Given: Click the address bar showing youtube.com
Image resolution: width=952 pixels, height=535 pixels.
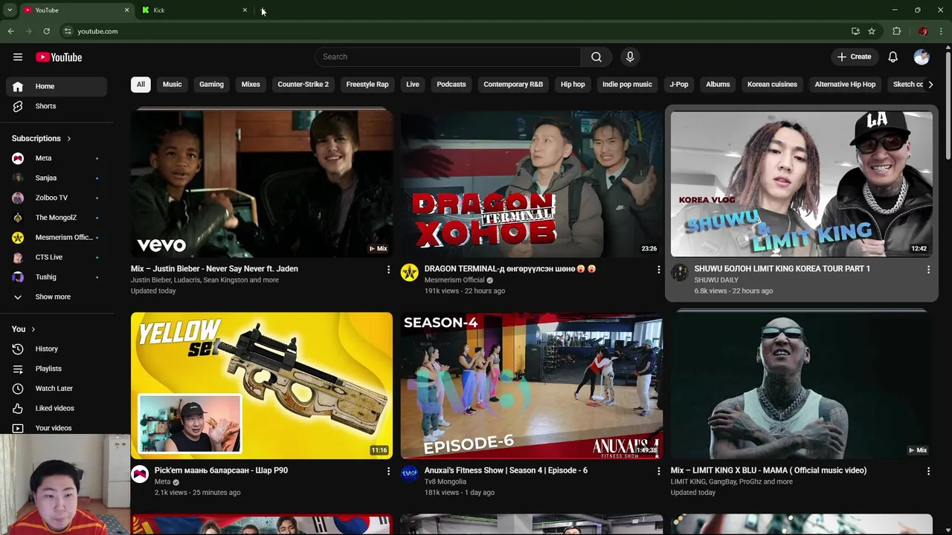Looking at the screenshot, I should 454,31.
